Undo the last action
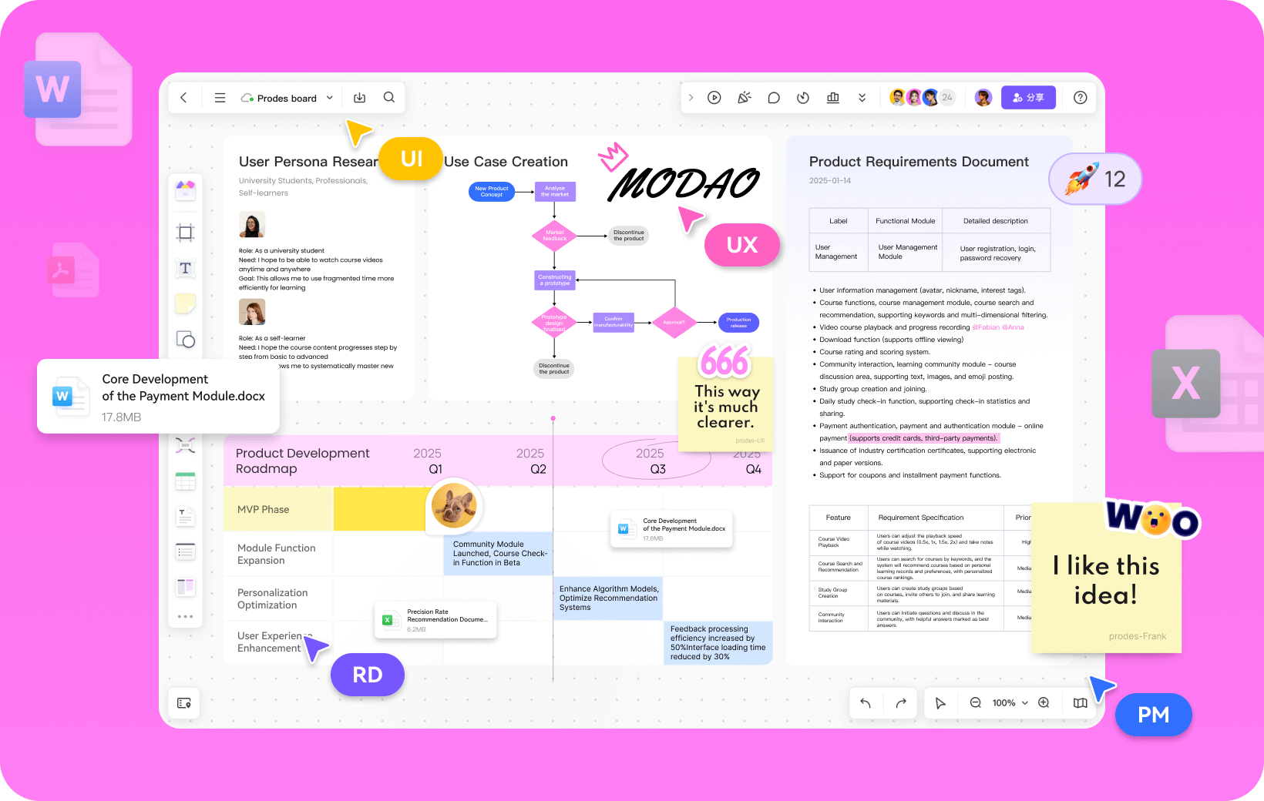 (x=866, y=703)
